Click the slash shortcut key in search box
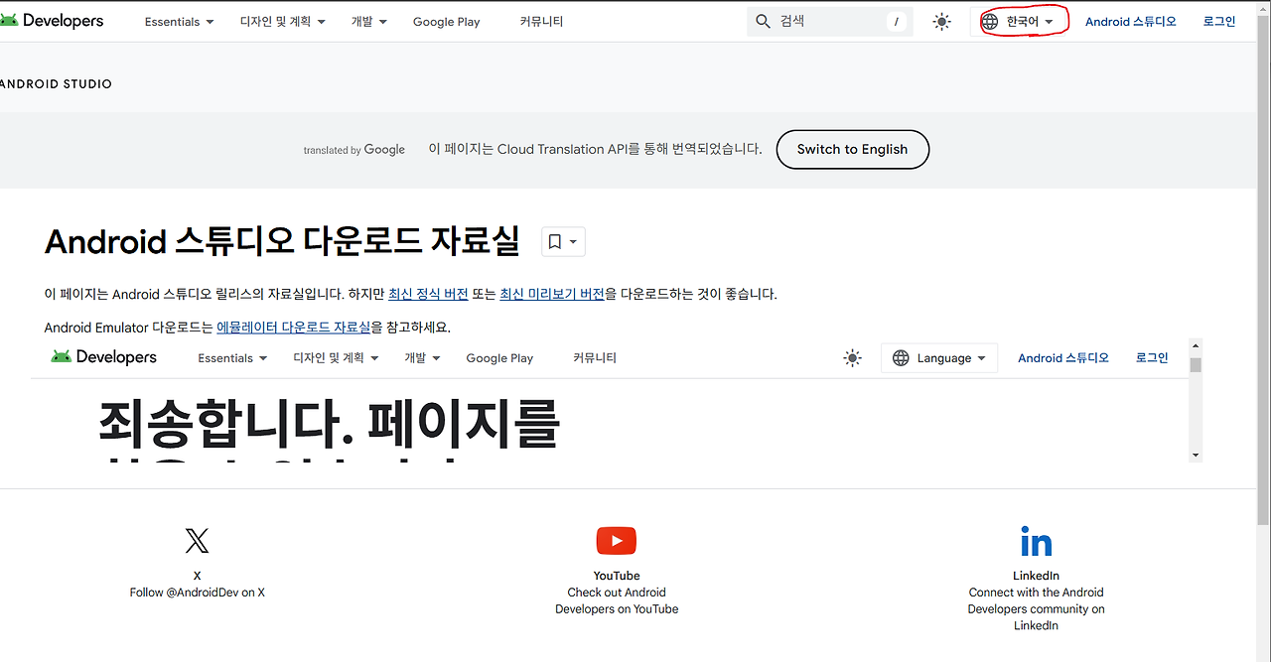The width and height of the screenshot is (1271, 662). pos(897,22)
